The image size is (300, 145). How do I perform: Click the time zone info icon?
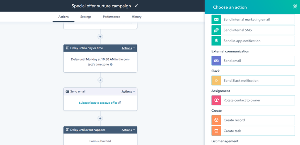tap(111, 64)
